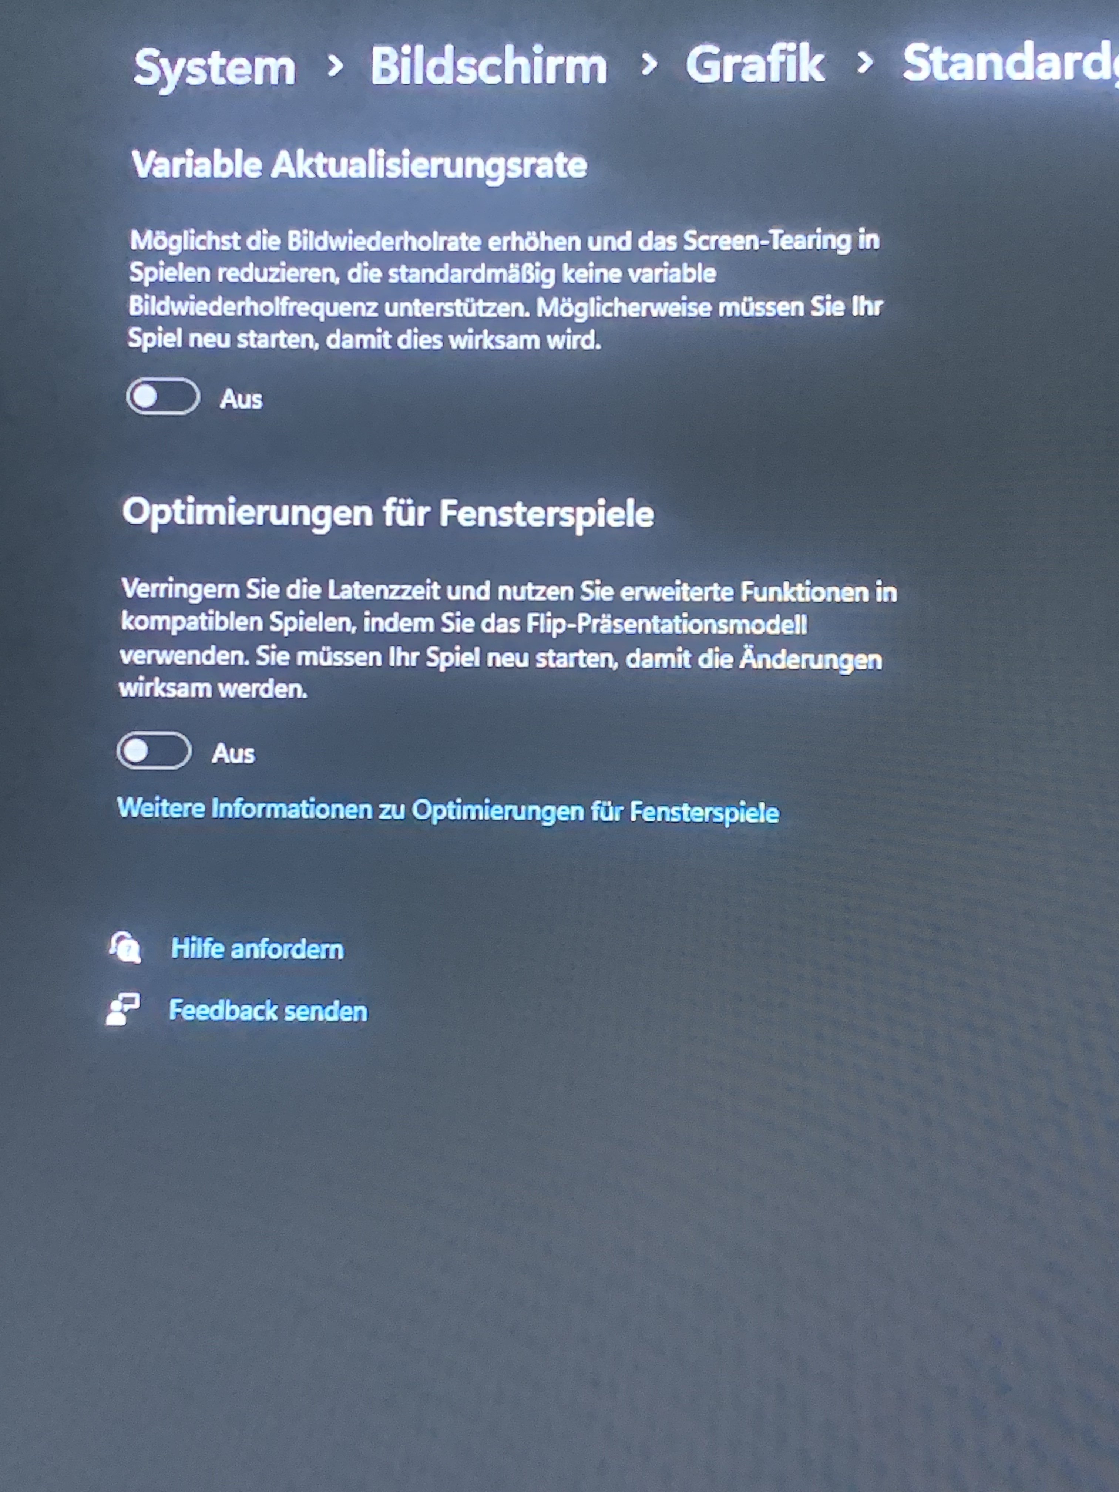
Task: Open the Hilfe anfordern link
Action: [x=257, y=948]
